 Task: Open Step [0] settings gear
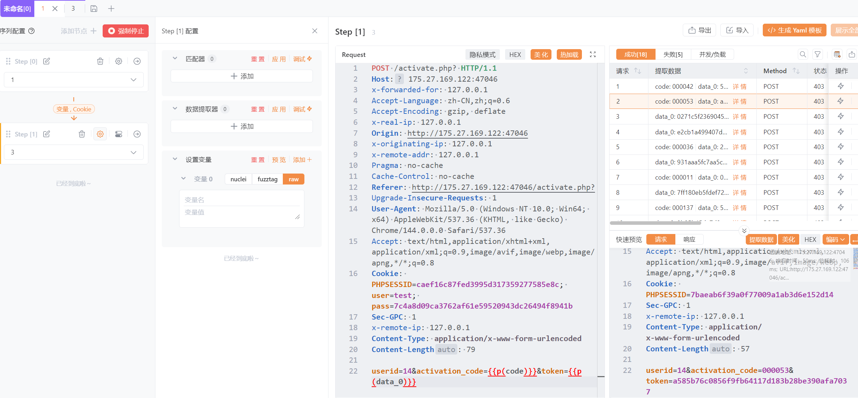point(119,62)
